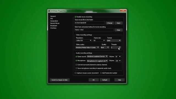Click the Help button
Viewport: 176px width, 99px height.
click(x=119, y=80)
